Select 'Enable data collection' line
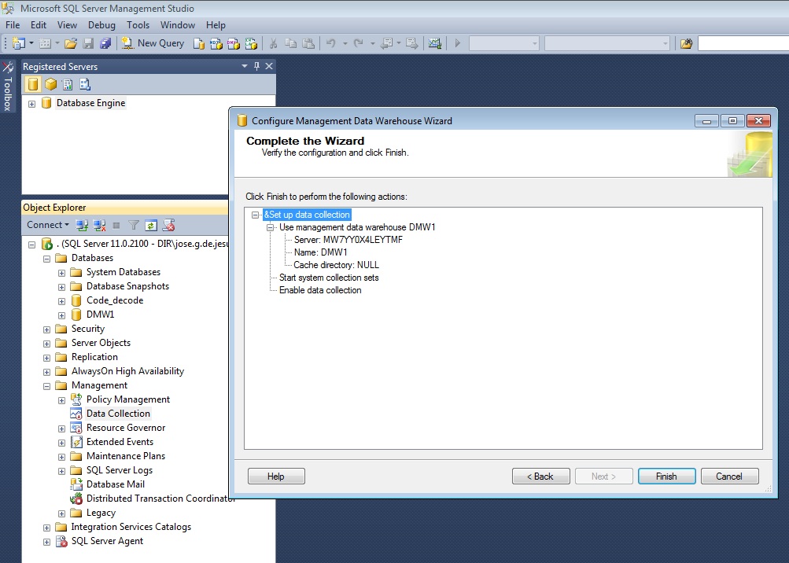This screenshot has height=563, width=789. [320, 290]
